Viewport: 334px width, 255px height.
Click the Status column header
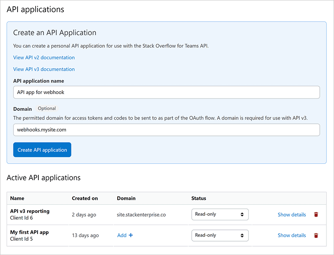tap(199, 198)
